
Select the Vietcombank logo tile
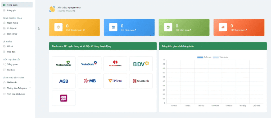(64, 64)
